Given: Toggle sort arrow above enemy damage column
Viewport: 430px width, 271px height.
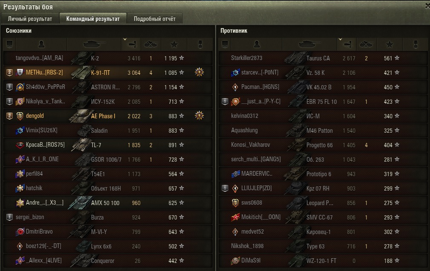Looking at the screenshot, I should [340, 39].
